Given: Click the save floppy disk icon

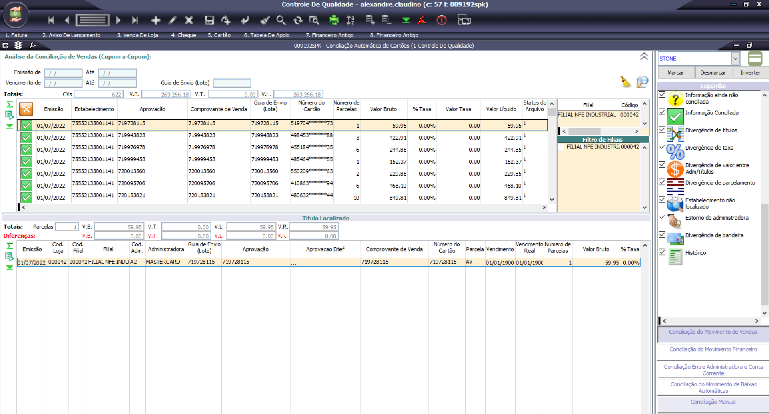Looking at the screenshot, I should [209, 20].
